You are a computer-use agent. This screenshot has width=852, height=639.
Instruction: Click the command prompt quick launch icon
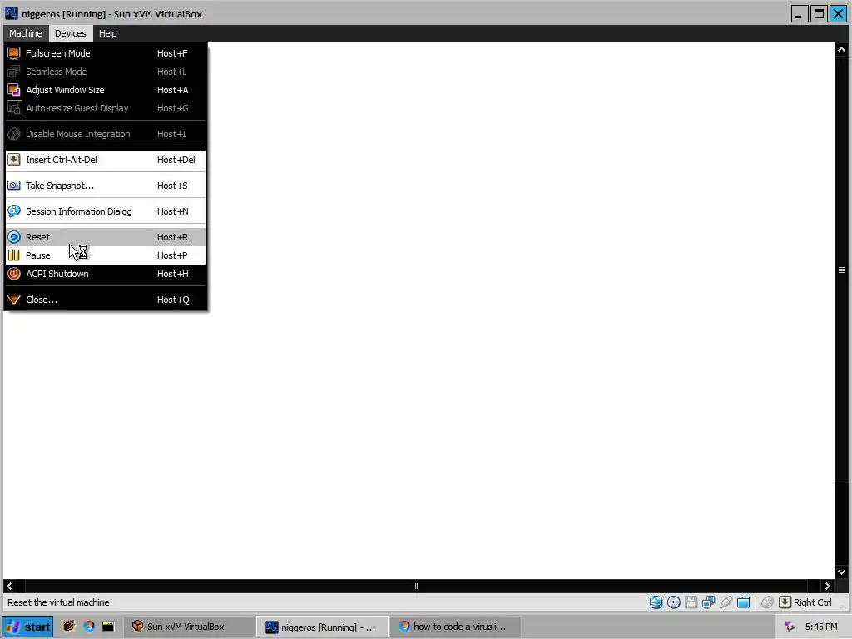coord(108,626)
